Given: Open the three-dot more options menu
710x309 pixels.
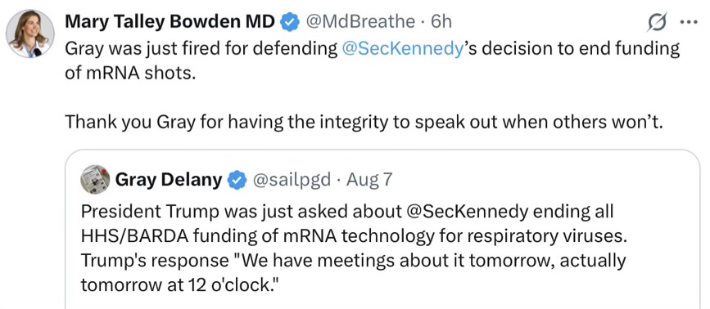Looking at the screenshot, I should [x=690, y=22].
